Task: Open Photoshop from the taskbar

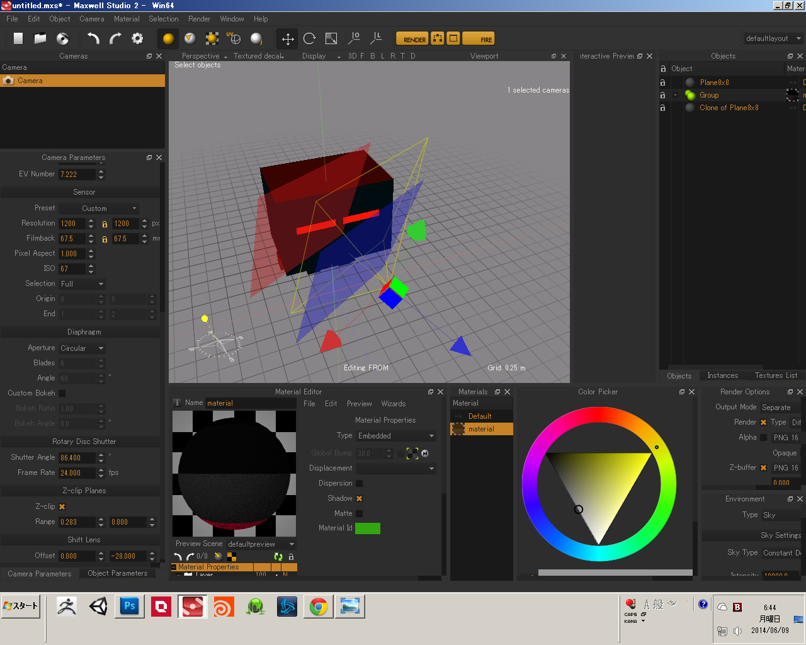Action: (130, 607)
